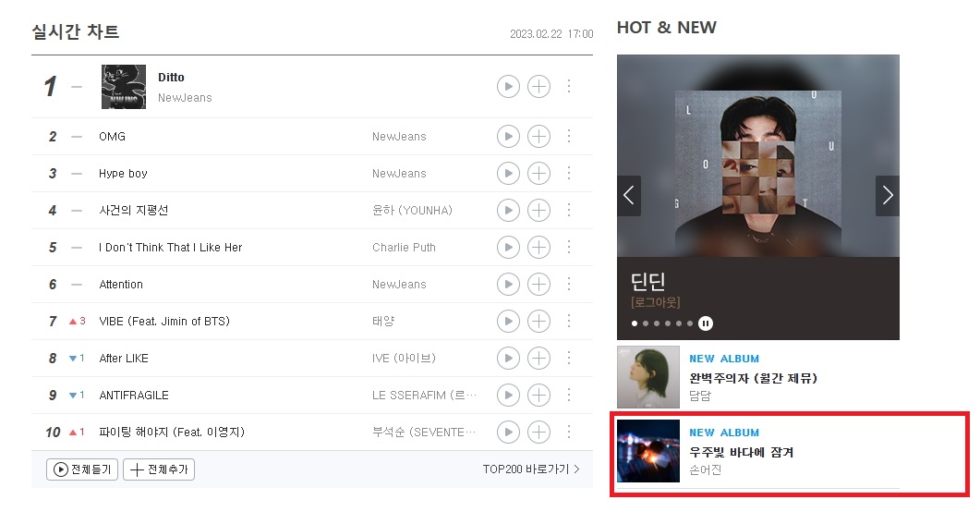Open TOP200 바로가기 link
Image resolution: width=980 pixels, height=512 pixels.
pos(531,469)
